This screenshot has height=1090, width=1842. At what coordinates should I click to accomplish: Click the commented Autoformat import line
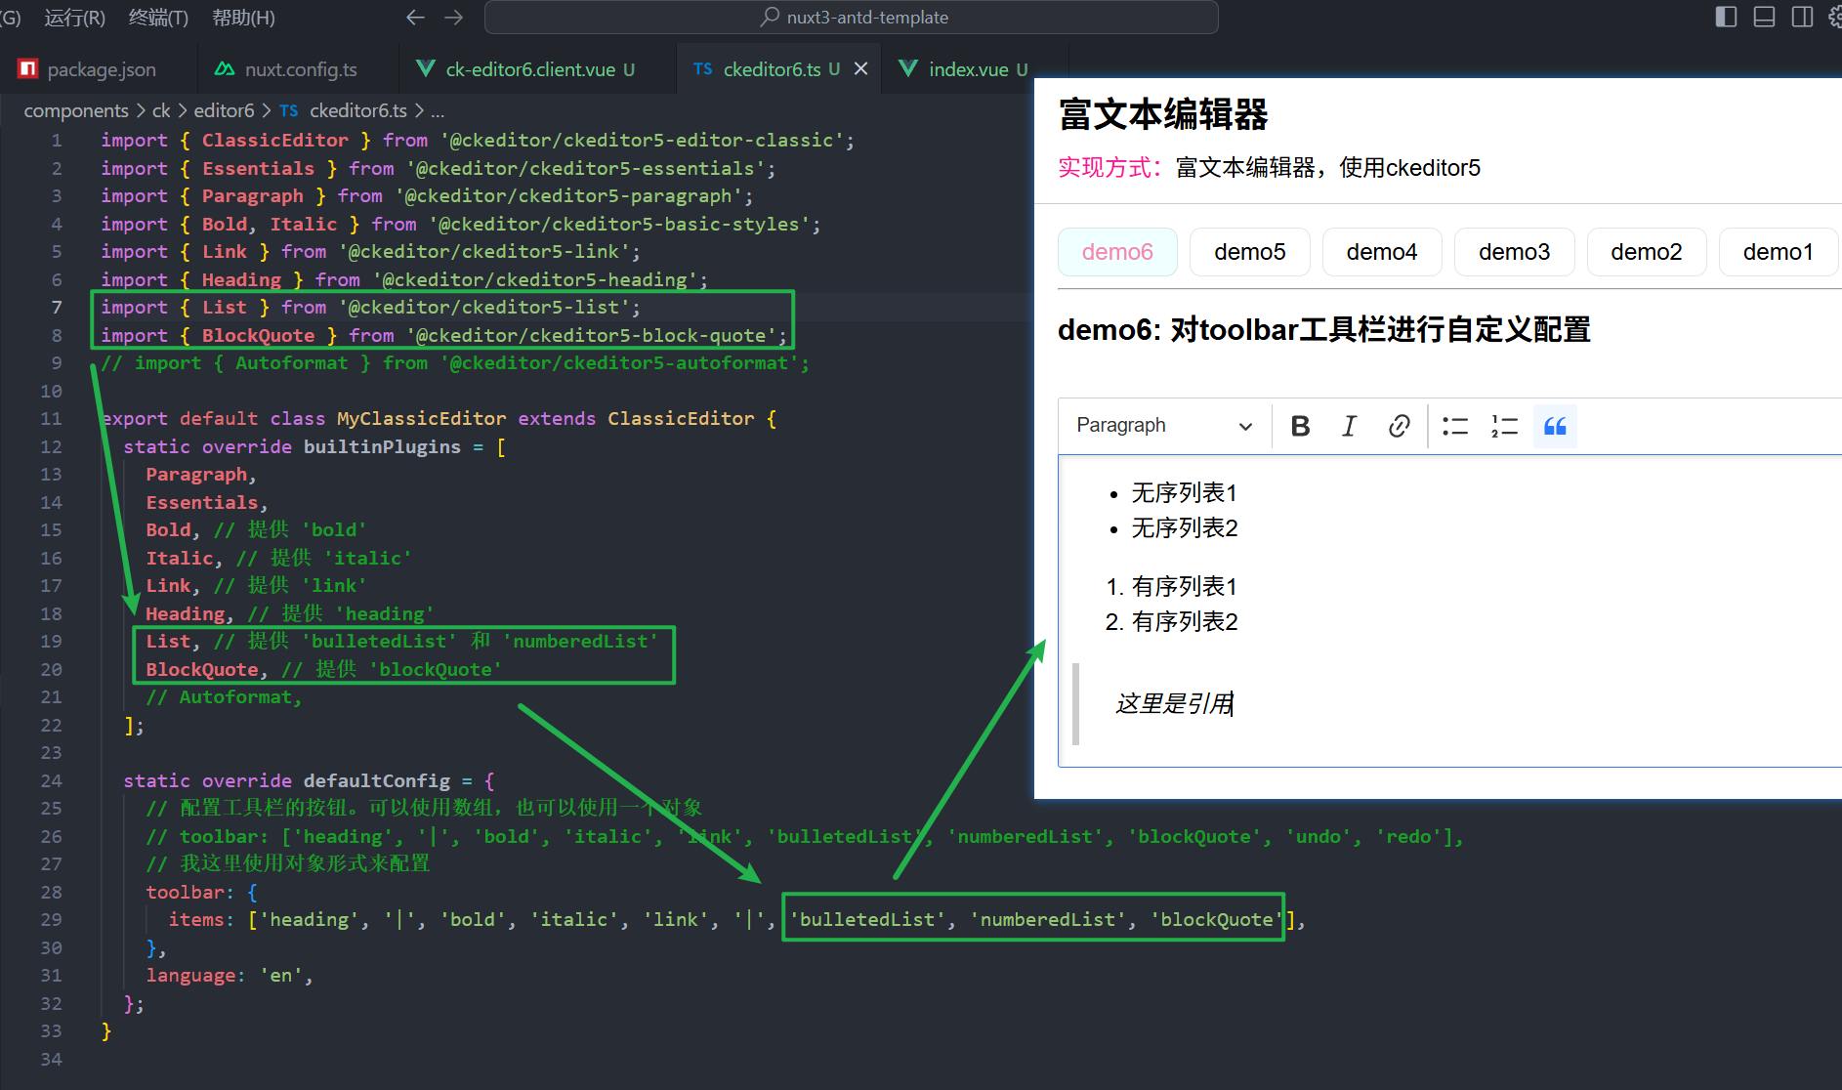pyautogui.click(x=455, y=362)
